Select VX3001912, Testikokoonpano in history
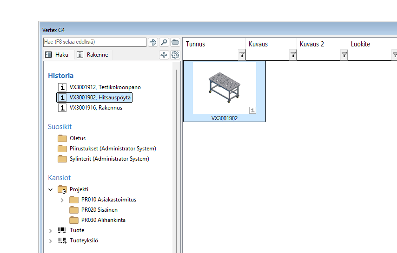Viewport: 397px width, 253px height. 105,87
